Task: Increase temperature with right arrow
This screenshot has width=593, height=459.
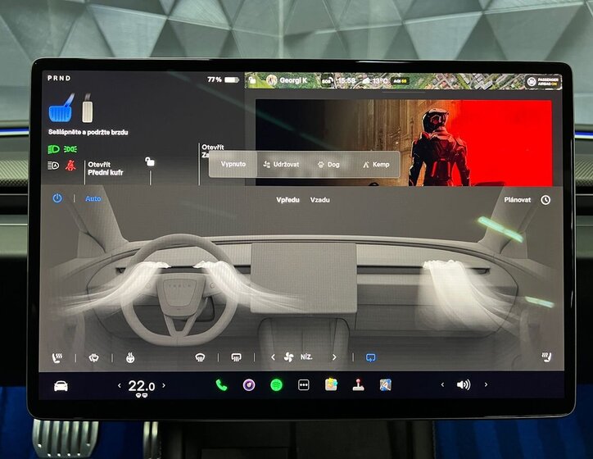Action: (x=164, y=385)
